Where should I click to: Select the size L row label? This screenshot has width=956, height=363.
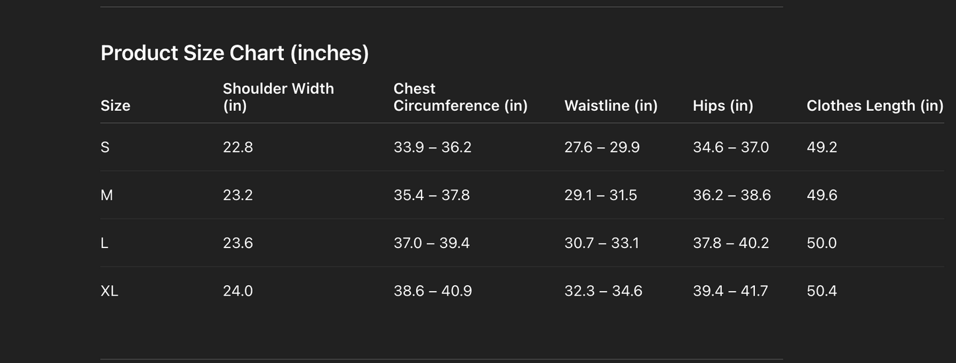coord(105,244)
